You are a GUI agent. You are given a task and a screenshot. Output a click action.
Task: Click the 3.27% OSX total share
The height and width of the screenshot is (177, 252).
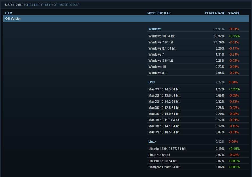(x=220, y=82)
